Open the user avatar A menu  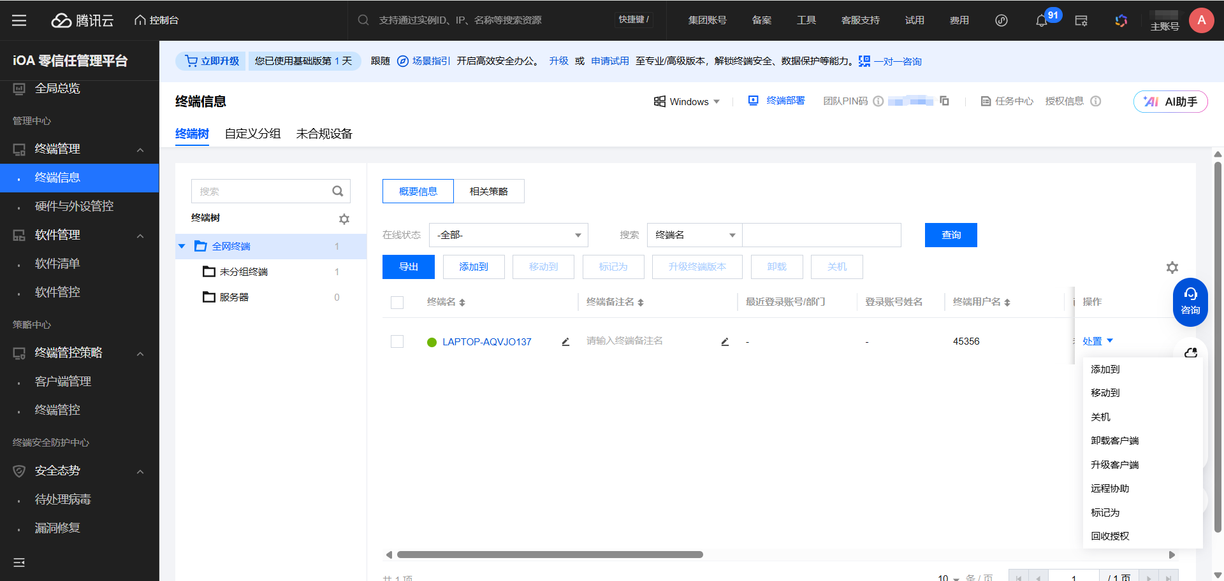[x=1202, y=20]
